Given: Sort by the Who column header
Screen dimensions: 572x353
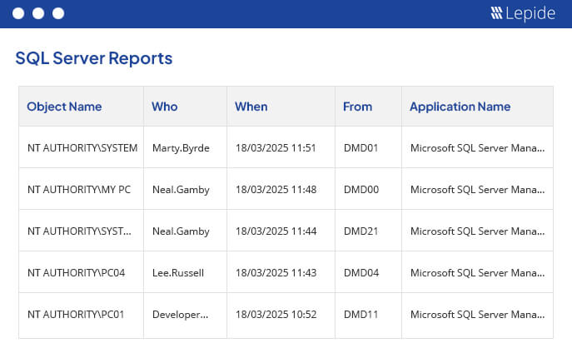Looking at the screenshot, I should tap(165, 107).
